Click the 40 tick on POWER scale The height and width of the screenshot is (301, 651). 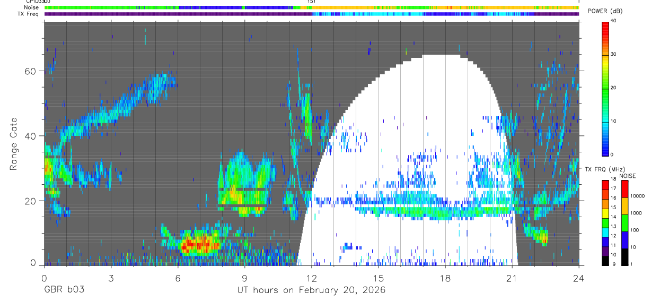614,21
